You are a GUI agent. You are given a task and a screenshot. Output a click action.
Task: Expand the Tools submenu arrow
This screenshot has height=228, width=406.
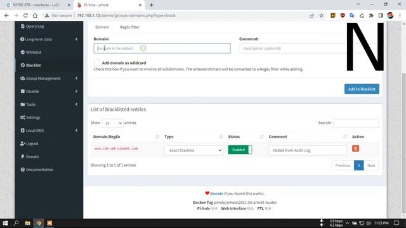[x=76, y=104]
